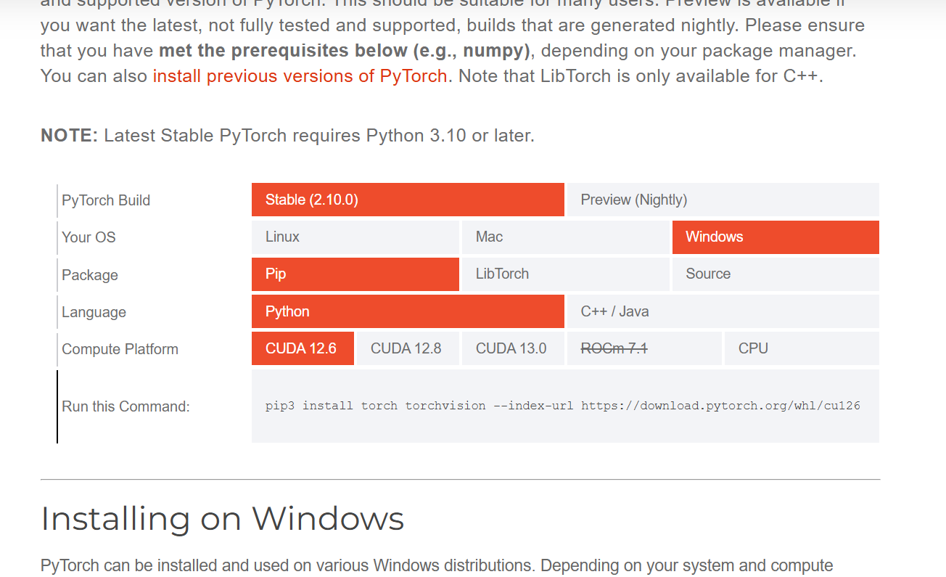Select the Stable (2.10.0) build option
This screenshot has height=577, width=946.
tap(408, 200)
